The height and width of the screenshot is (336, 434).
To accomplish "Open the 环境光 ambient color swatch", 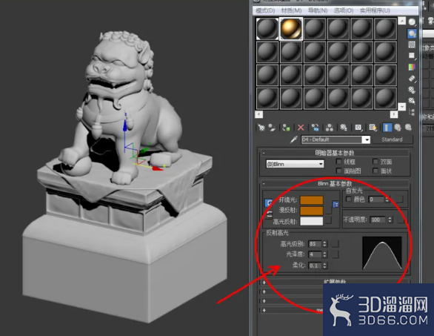I will pyautogui.click(x=312, y=200).
